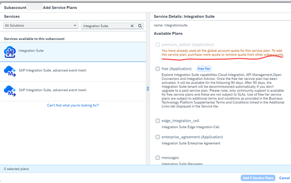Click the 'Available Plans' heading

168,34
